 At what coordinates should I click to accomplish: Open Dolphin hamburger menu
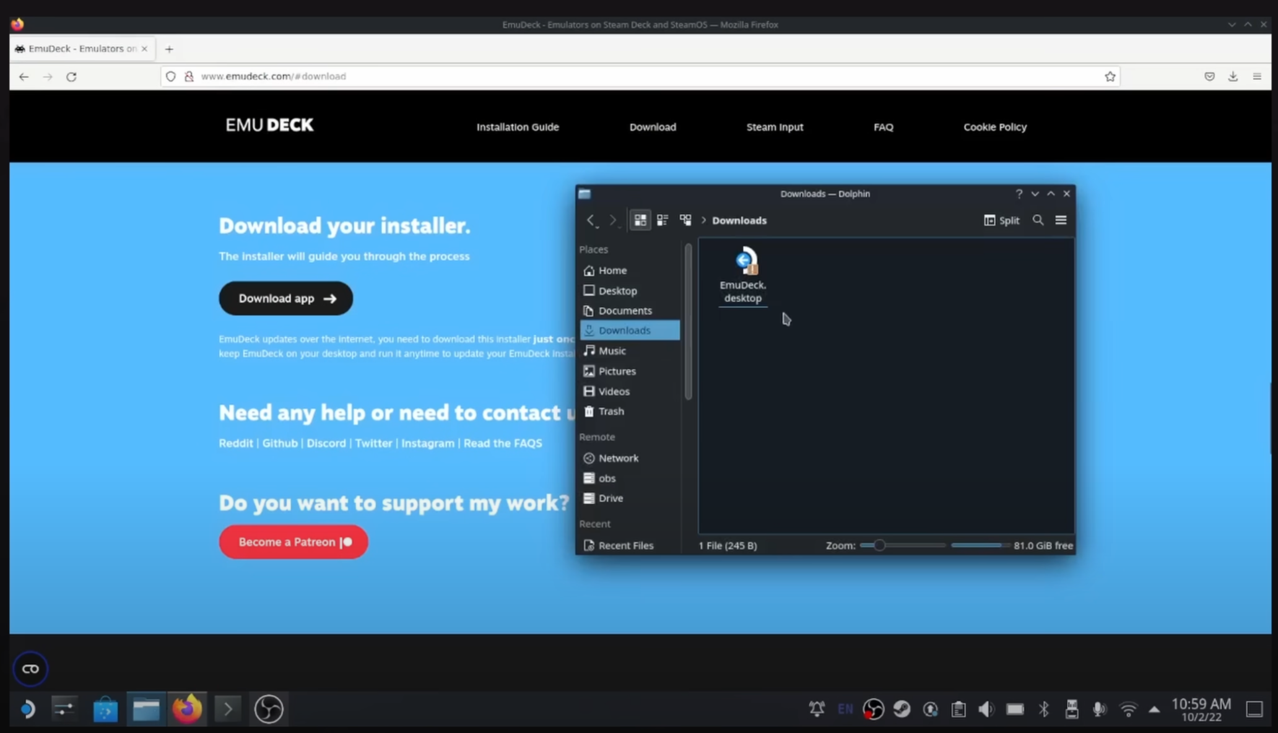pyautogui.click(x=1061, y=220)
